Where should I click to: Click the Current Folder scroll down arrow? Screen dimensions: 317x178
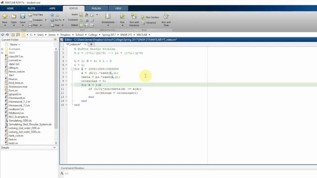coord(56,143)
